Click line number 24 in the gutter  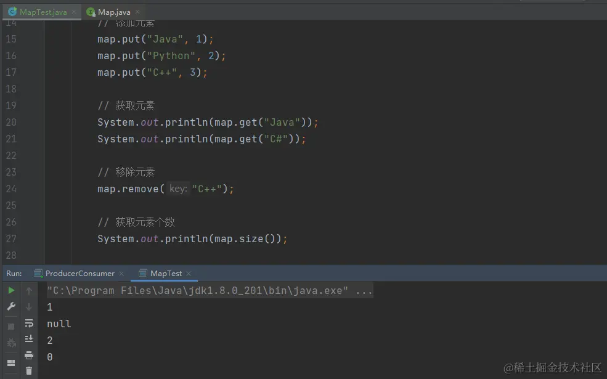pos(11,189)
